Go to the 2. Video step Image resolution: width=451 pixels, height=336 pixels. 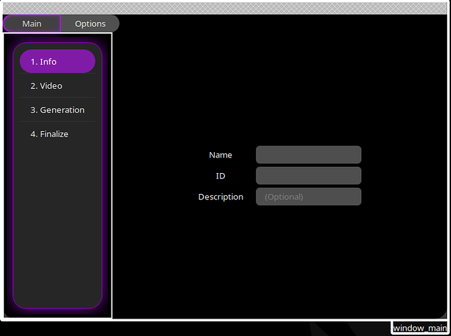point(57,86)
